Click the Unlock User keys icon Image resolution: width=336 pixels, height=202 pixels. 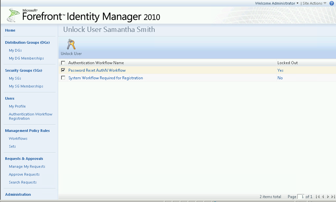(x=71, y=44)
